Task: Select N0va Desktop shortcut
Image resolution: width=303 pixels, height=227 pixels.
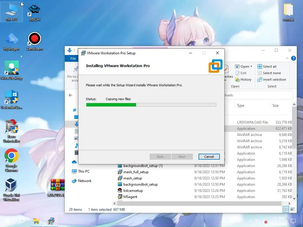Action: [x=12, y=70]
